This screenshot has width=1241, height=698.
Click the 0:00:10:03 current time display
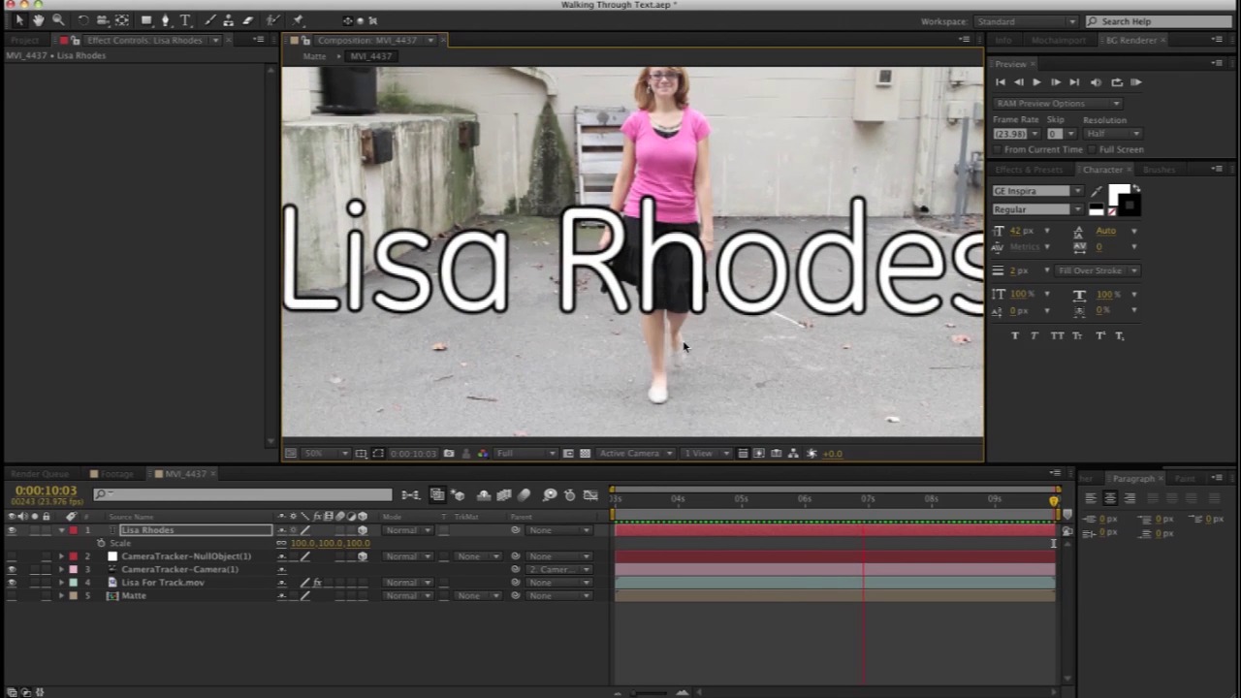(x=46, y=491)
